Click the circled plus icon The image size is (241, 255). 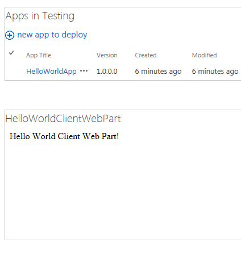[x=10, y=35]
